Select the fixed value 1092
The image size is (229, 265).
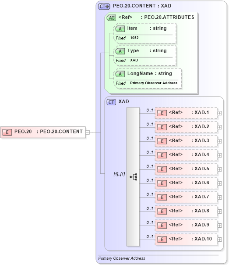click(134, 38)
